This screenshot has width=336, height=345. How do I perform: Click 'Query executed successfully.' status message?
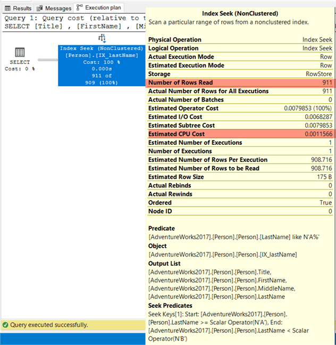coord(49,325)
